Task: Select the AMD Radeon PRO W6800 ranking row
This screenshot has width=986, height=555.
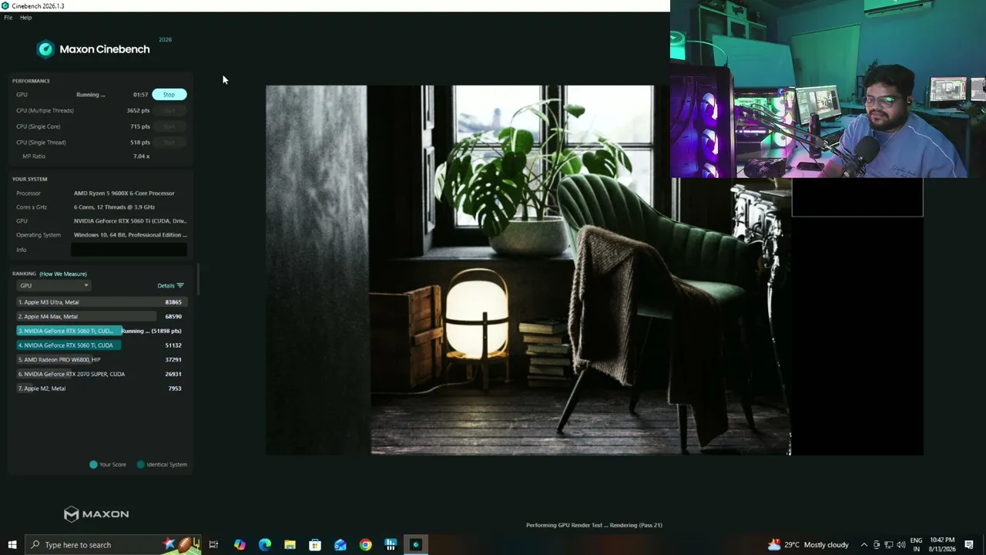Action: [x=100, y=360]
